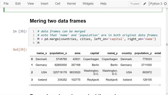Click row index 0 of the table

32,59
